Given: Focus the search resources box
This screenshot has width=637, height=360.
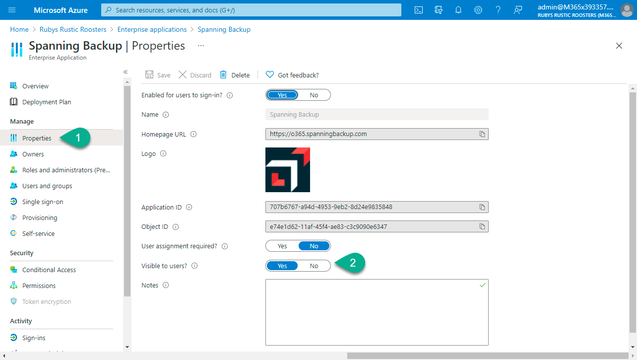Looking at the screenshot, I should coord(251,10).
